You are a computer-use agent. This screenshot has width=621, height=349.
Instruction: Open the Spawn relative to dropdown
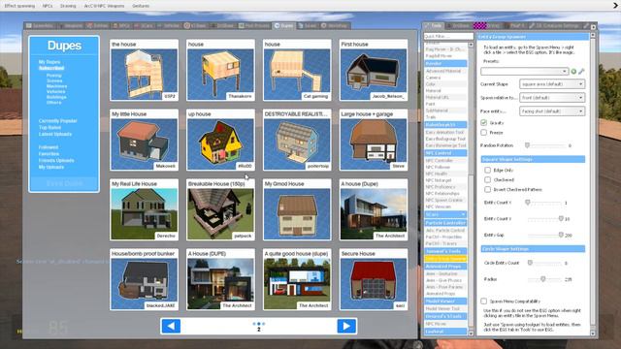[552, 98]
